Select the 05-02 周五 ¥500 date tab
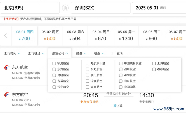Screen dimensions: 186x113 point(50,36)
